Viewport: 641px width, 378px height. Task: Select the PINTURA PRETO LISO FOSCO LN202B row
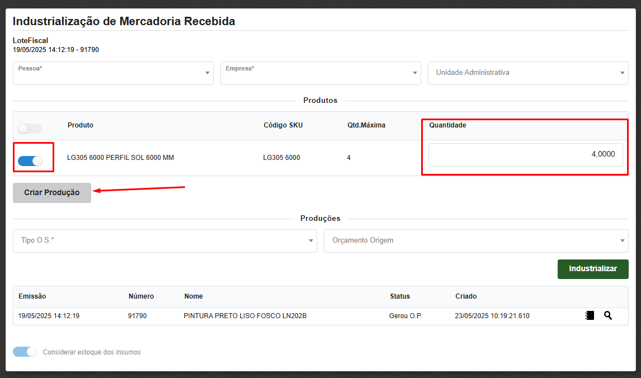(x=245, y=316)
